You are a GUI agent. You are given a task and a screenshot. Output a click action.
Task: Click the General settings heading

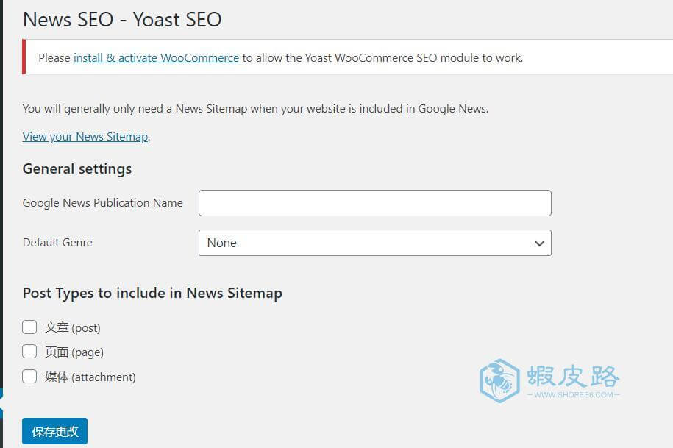coord(77,169)
